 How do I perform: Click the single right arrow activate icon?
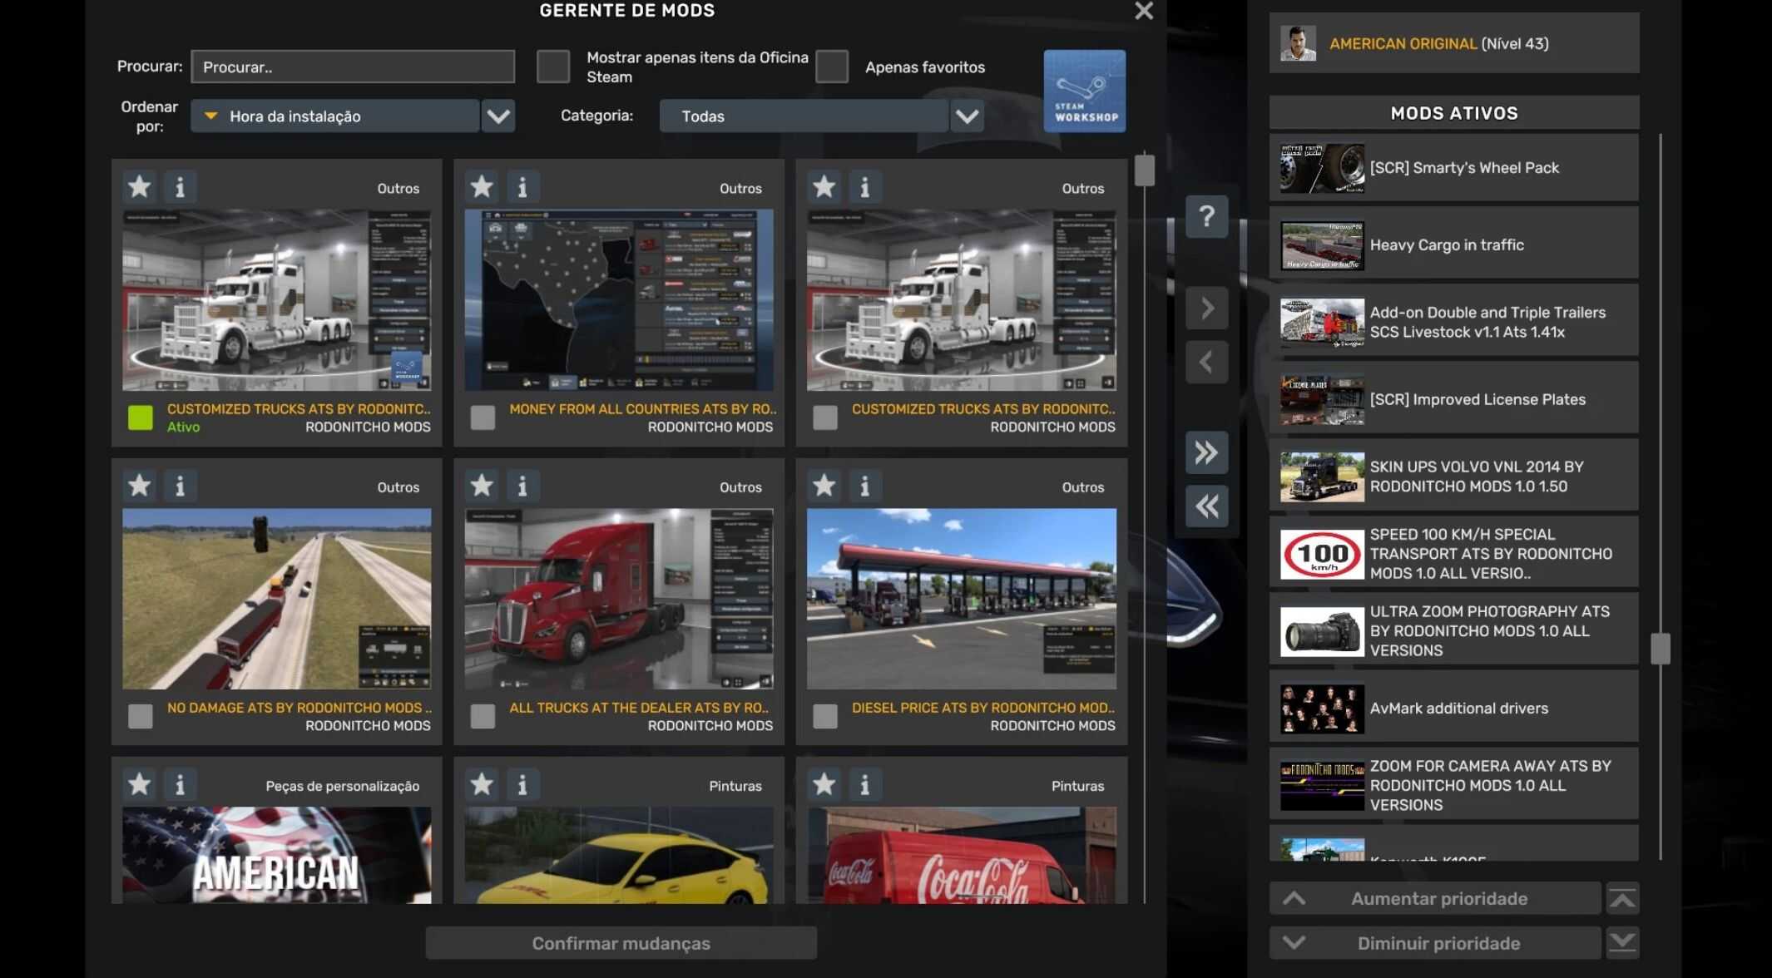[1206, 309]
